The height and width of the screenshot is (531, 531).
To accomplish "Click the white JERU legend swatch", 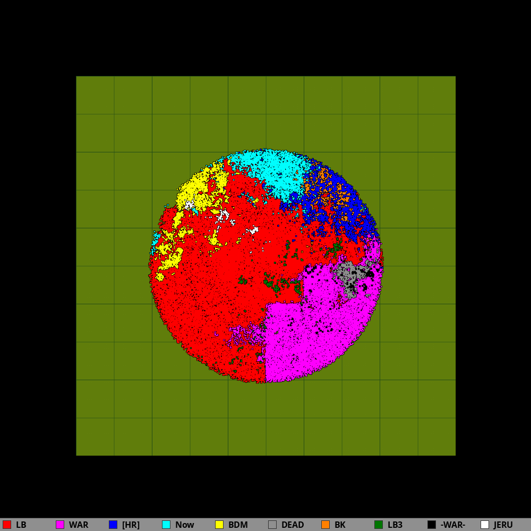I will (x=485, y=525).
